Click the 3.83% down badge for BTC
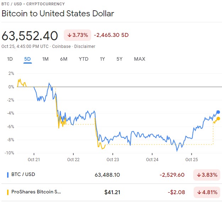222x203 pixels. pos(207,174)
